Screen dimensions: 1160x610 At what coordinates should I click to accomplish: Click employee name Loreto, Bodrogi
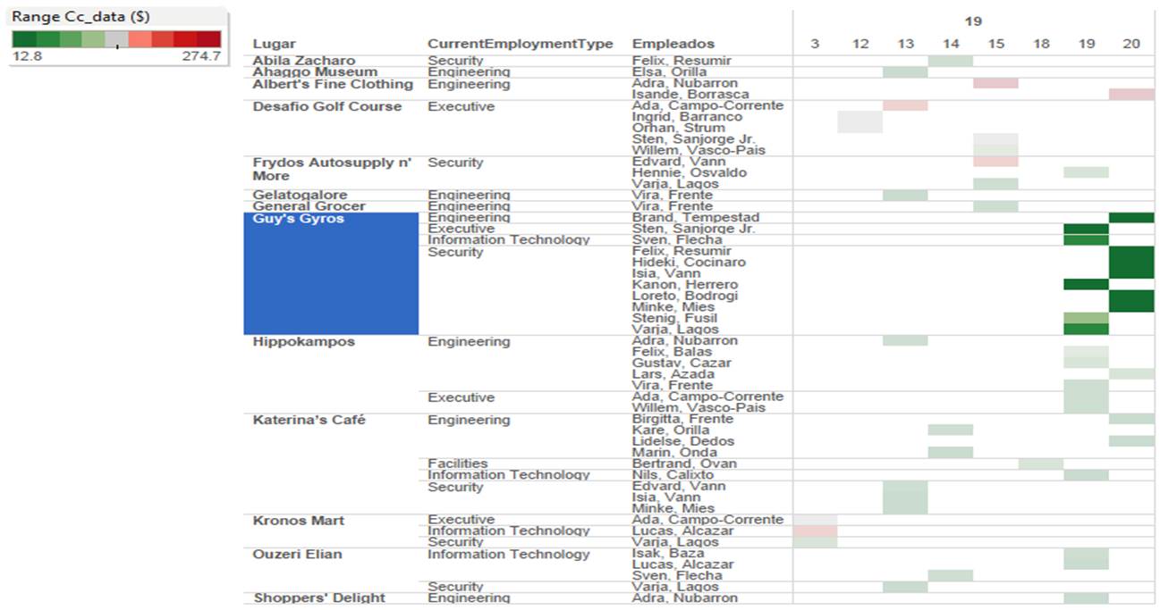click(x=686, y=296)
